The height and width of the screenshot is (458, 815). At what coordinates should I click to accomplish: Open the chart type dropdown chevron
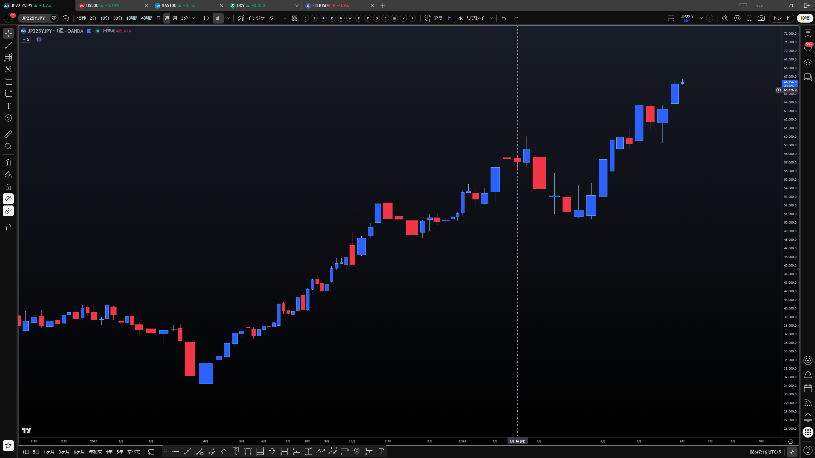pos(228,18)
